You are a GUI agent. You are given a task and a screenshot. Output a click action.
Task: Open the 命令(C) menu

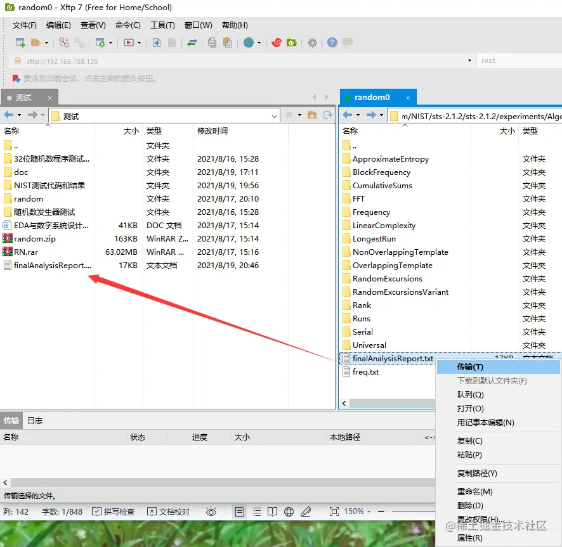click(x=128, y=25)
